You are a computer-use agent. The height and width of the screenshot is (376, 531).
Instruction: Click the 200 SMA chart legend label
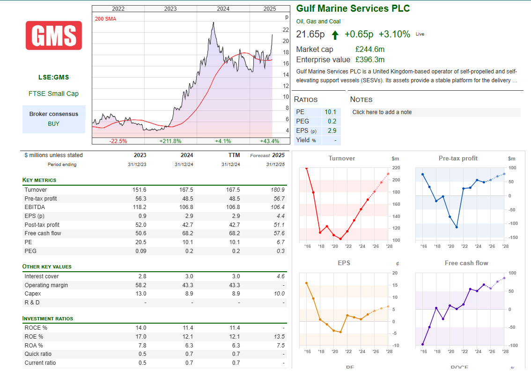click(105, 19)
